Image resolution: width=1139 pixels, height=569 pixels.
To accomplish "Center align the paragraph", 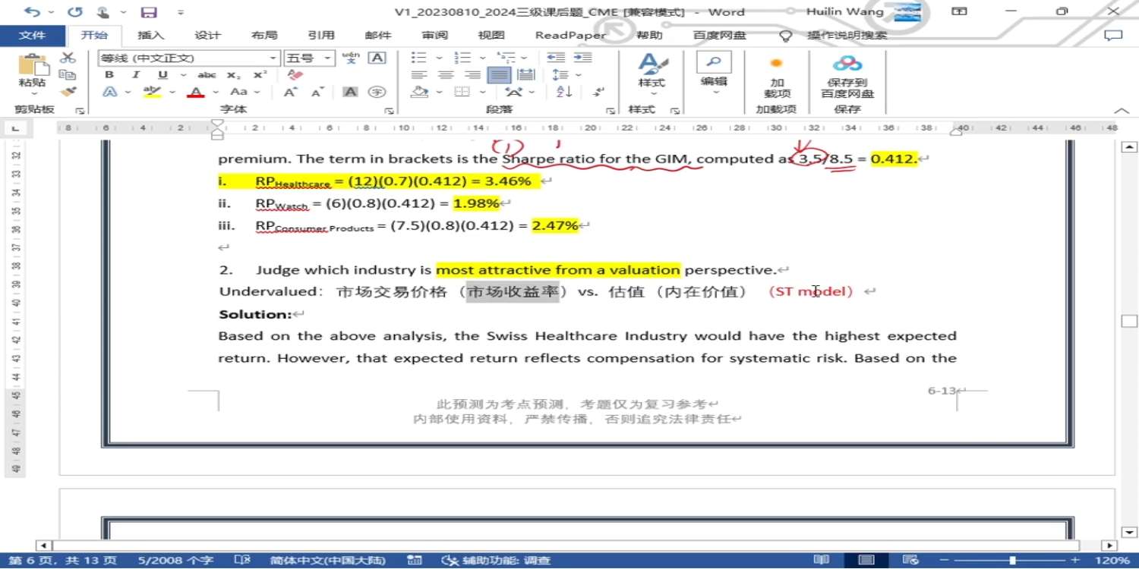I will click(446, 75).
